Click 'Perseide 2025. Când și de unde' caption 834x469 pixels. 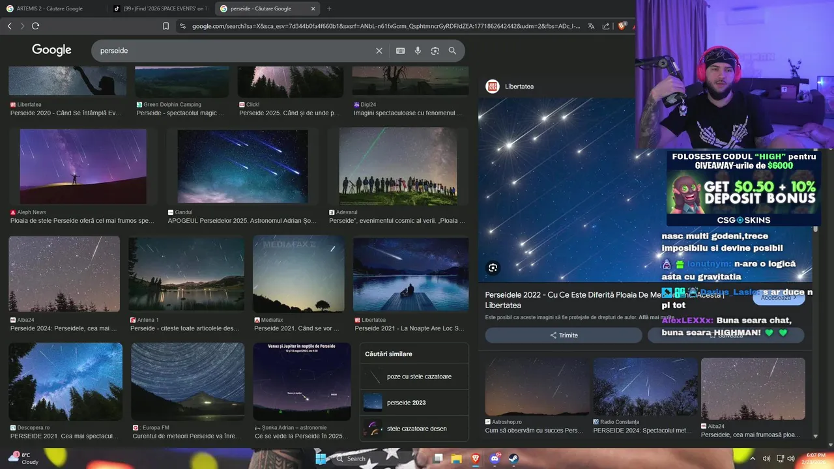289,113
